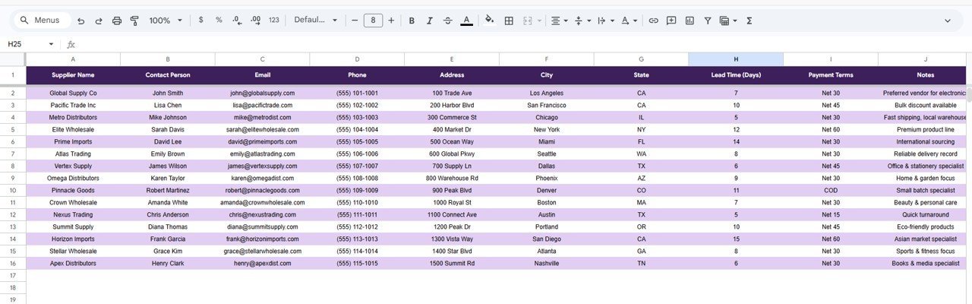Click the borders icon

tap(509, 21)
